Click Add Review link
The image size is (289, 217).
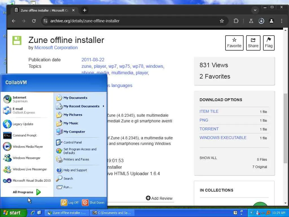[x=159, y=198]
